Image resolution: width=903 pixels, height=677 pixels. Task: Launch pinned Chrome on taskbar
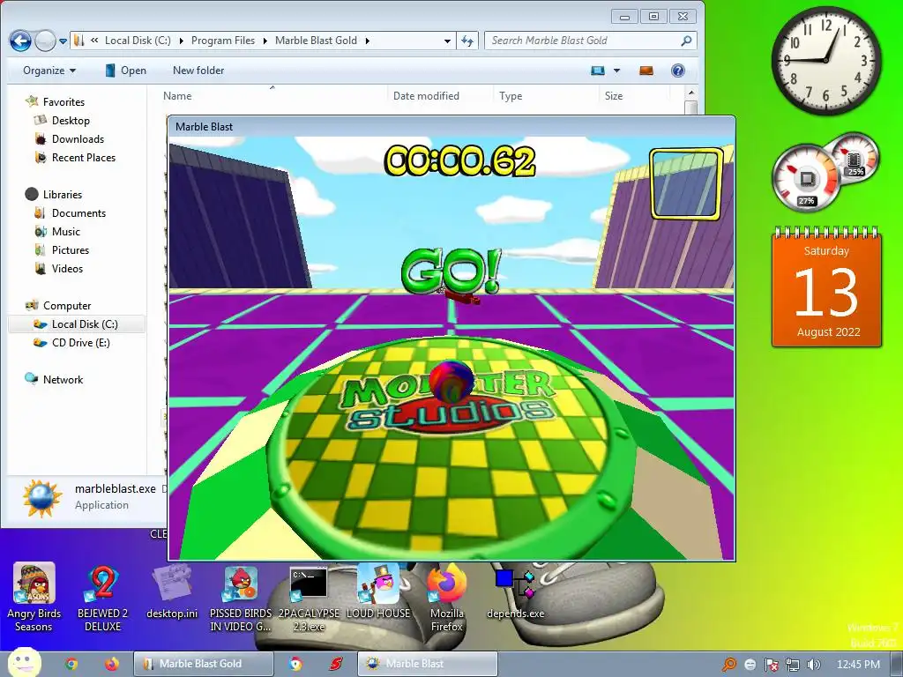[71, 664]
